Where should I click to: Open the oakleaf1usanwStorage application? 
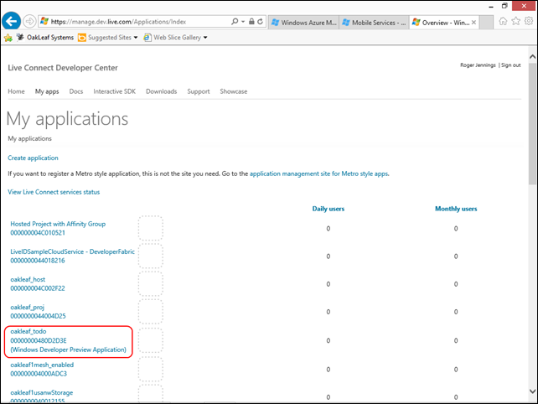pyautogui.click(x=42, y=392)
